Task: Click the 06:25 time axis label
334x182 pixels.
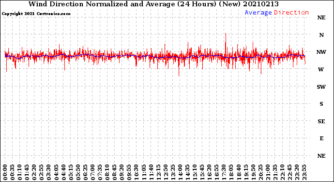Action: point(85,172)
